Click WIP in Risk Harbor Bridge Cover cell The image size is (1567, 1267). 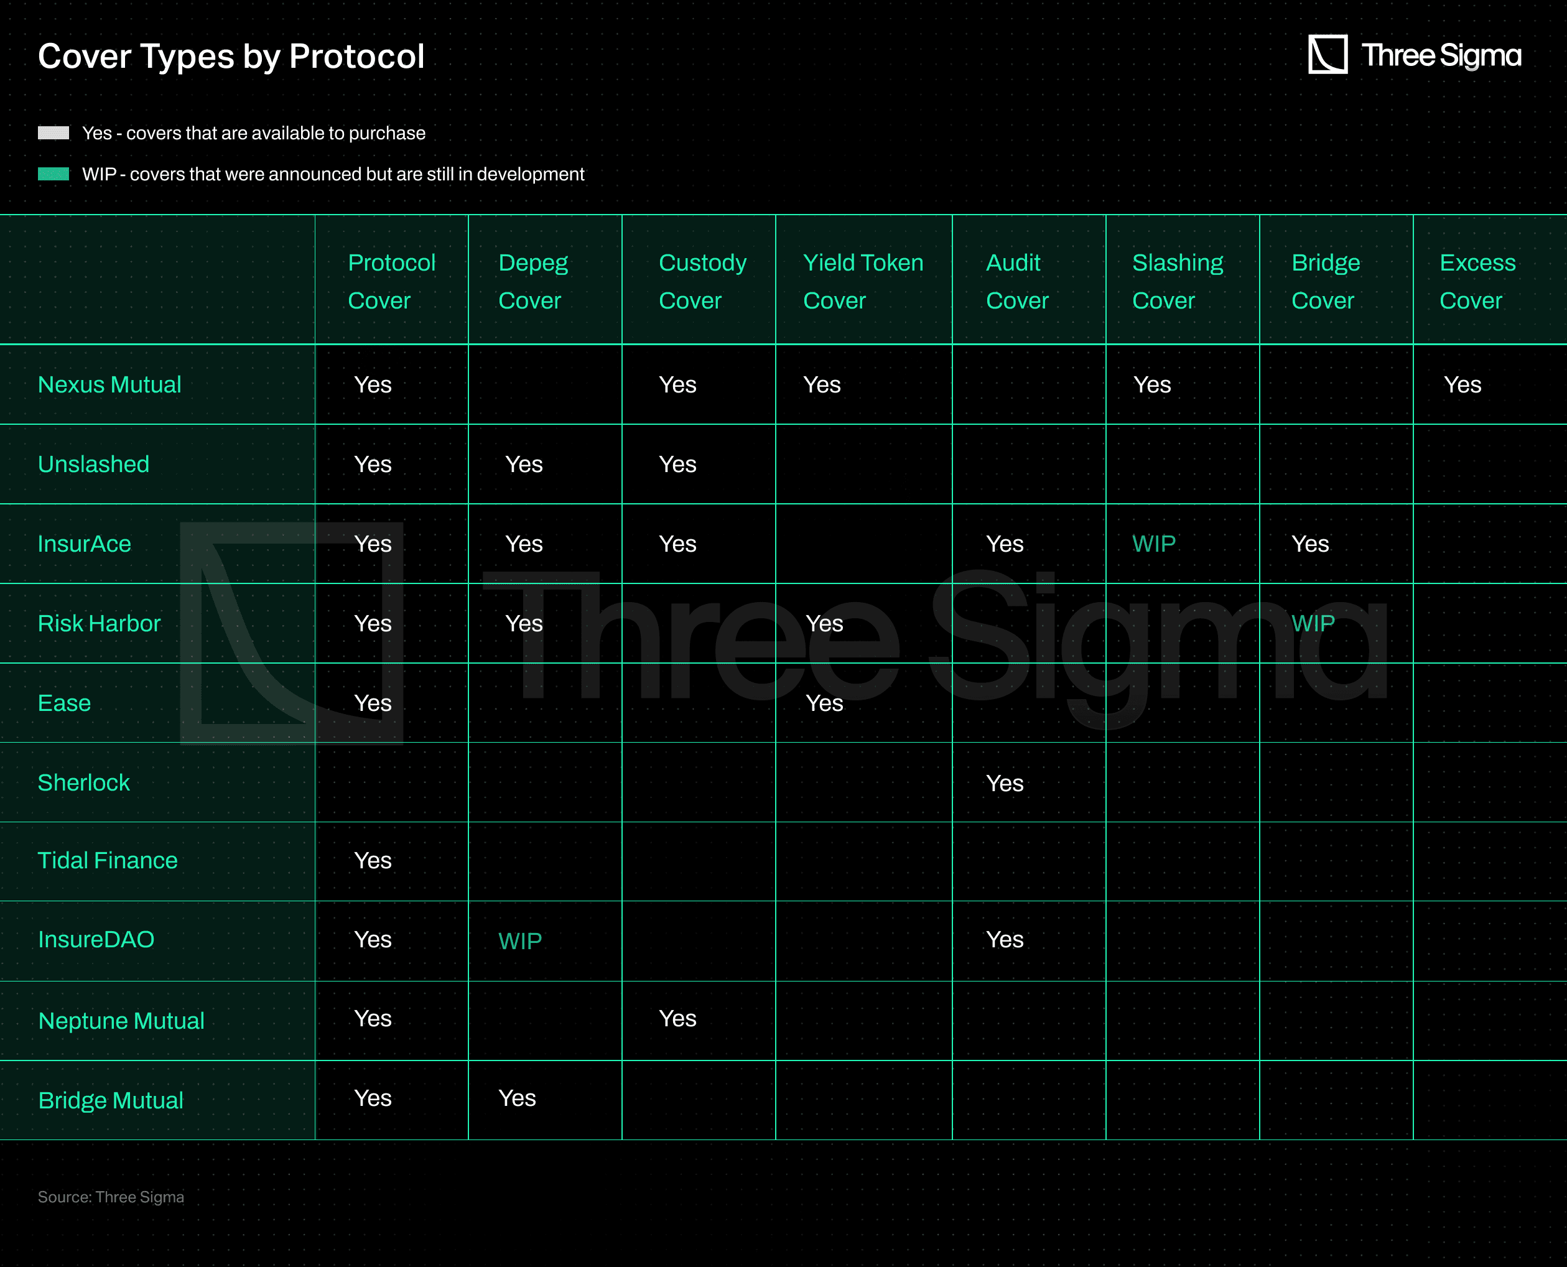(x=1313, y=623)
